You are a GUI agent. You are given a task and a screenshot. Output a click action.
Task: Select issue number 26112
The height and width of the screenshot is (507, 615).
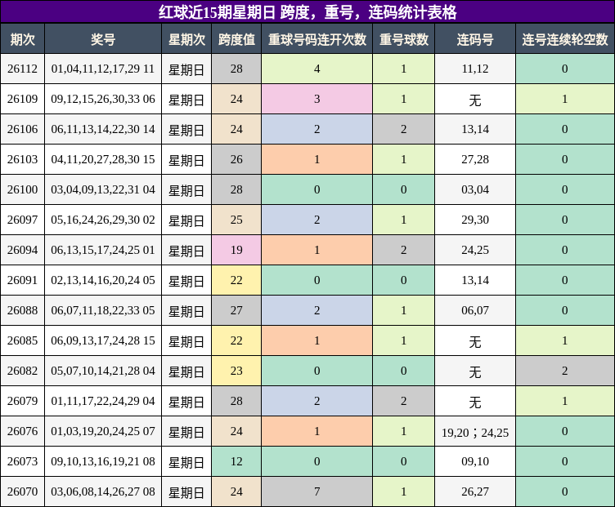coord(22,69)
